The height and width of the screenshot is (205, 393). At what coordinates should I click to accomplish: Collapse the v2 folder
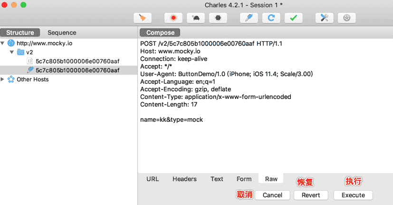pos(12,52)
